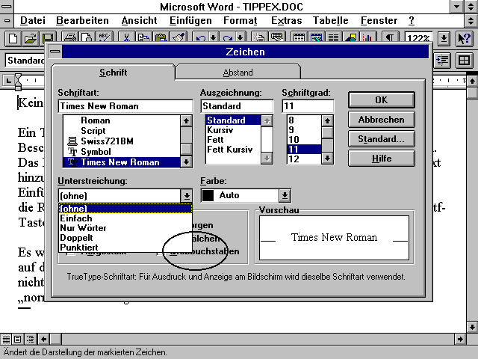Switch to the Abstand tab
Screen dimensions: 478x359
pyautogui.click(x=238, y=73)
